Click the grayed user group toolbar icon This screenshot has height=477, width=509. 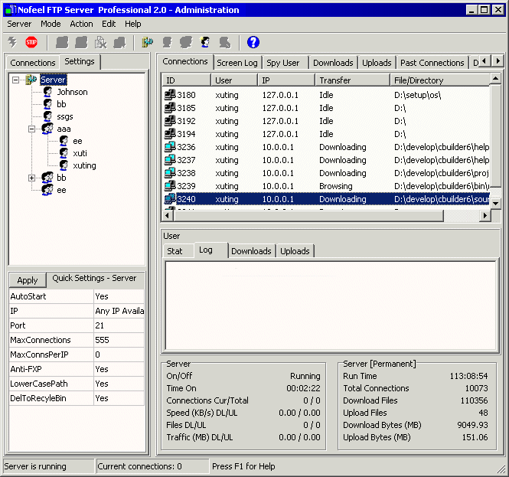point(186,42)
